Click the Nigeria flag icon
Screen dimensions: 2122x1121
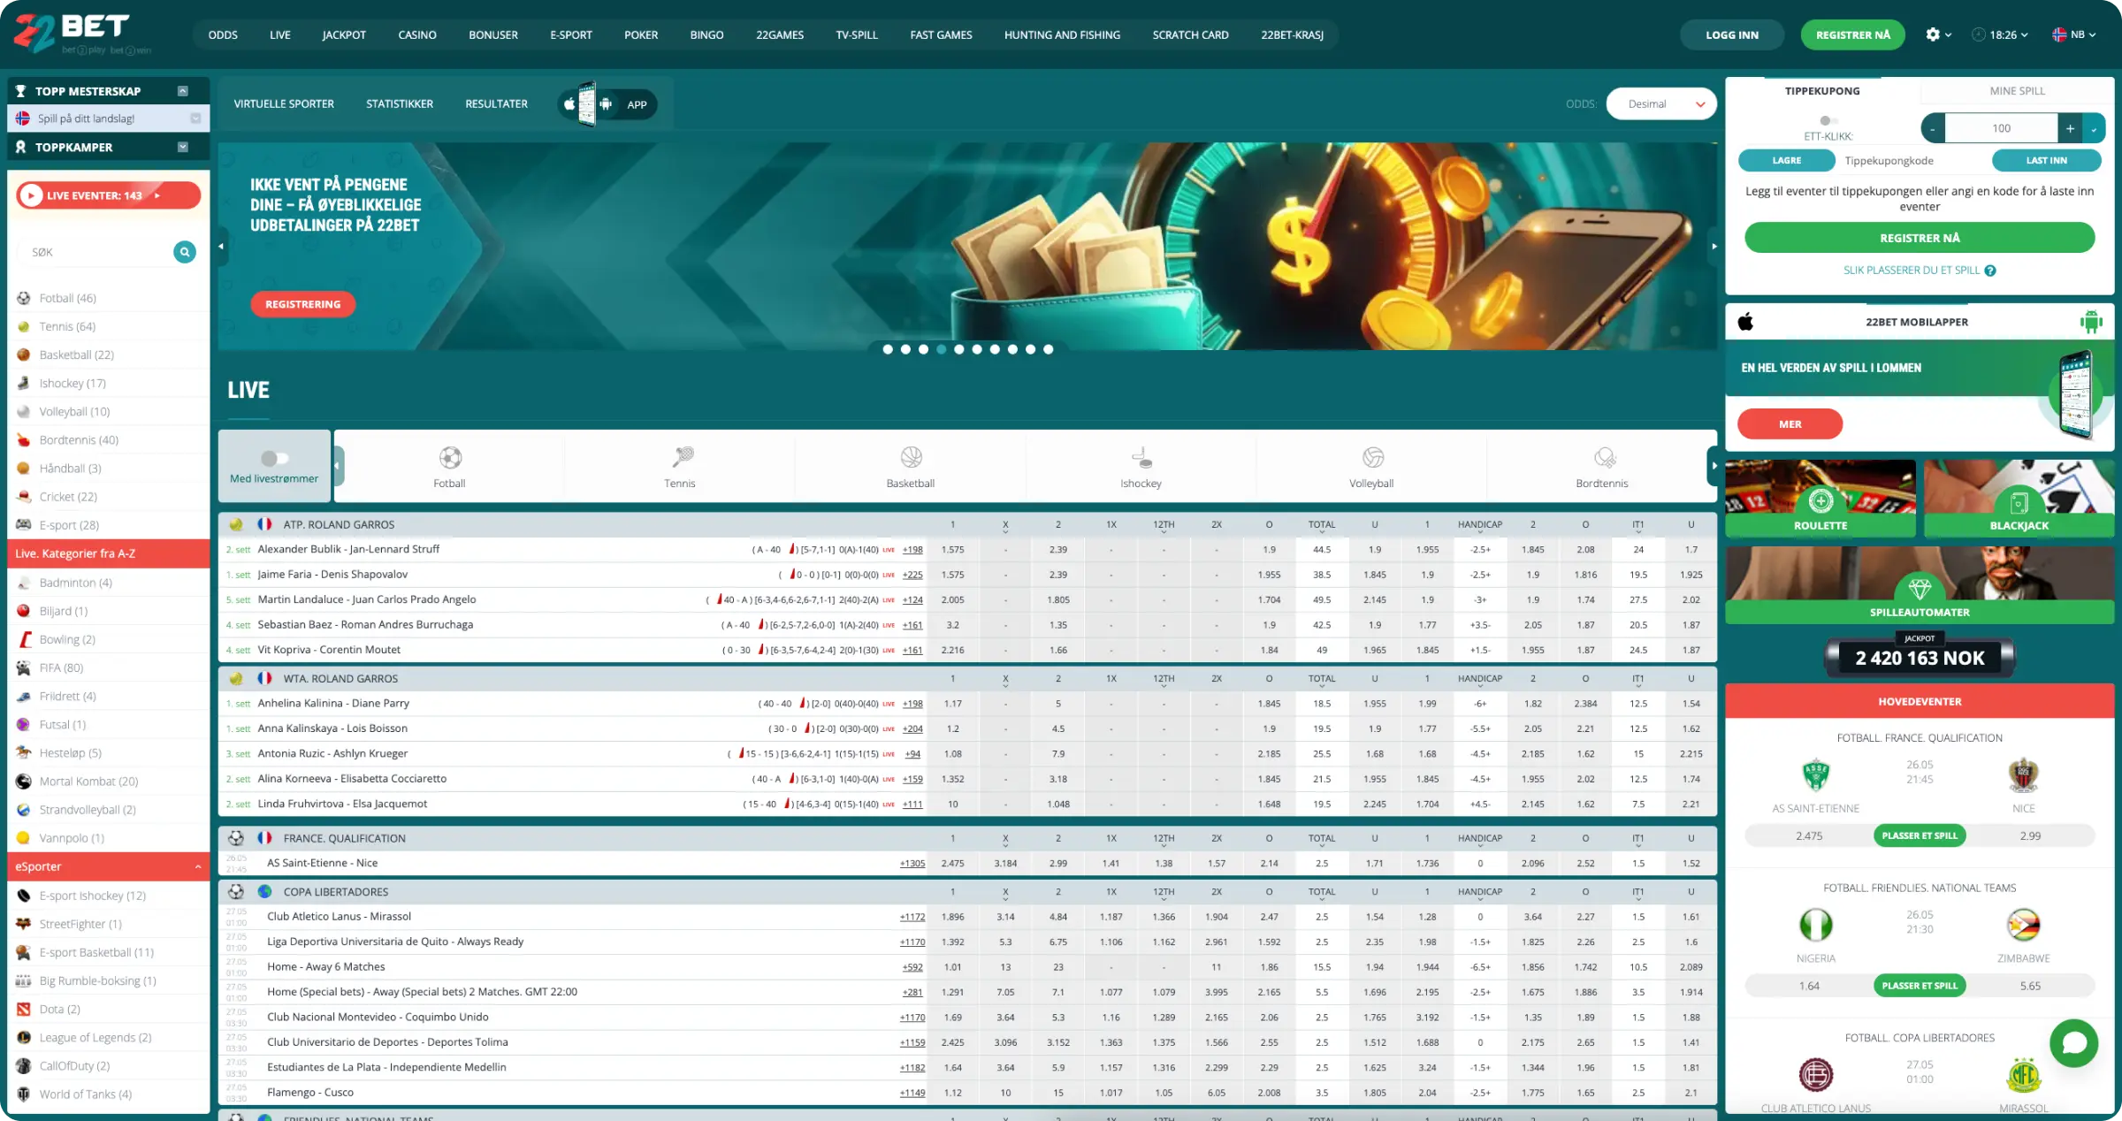click(x=1816, y=925)
